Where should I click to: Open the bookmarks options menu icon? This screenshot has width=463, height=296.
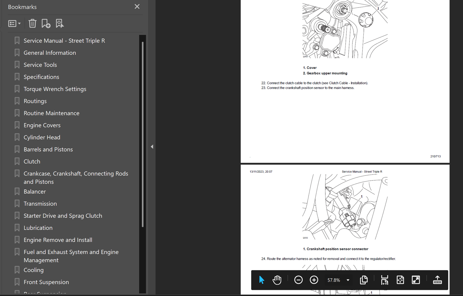click(14, 23)
